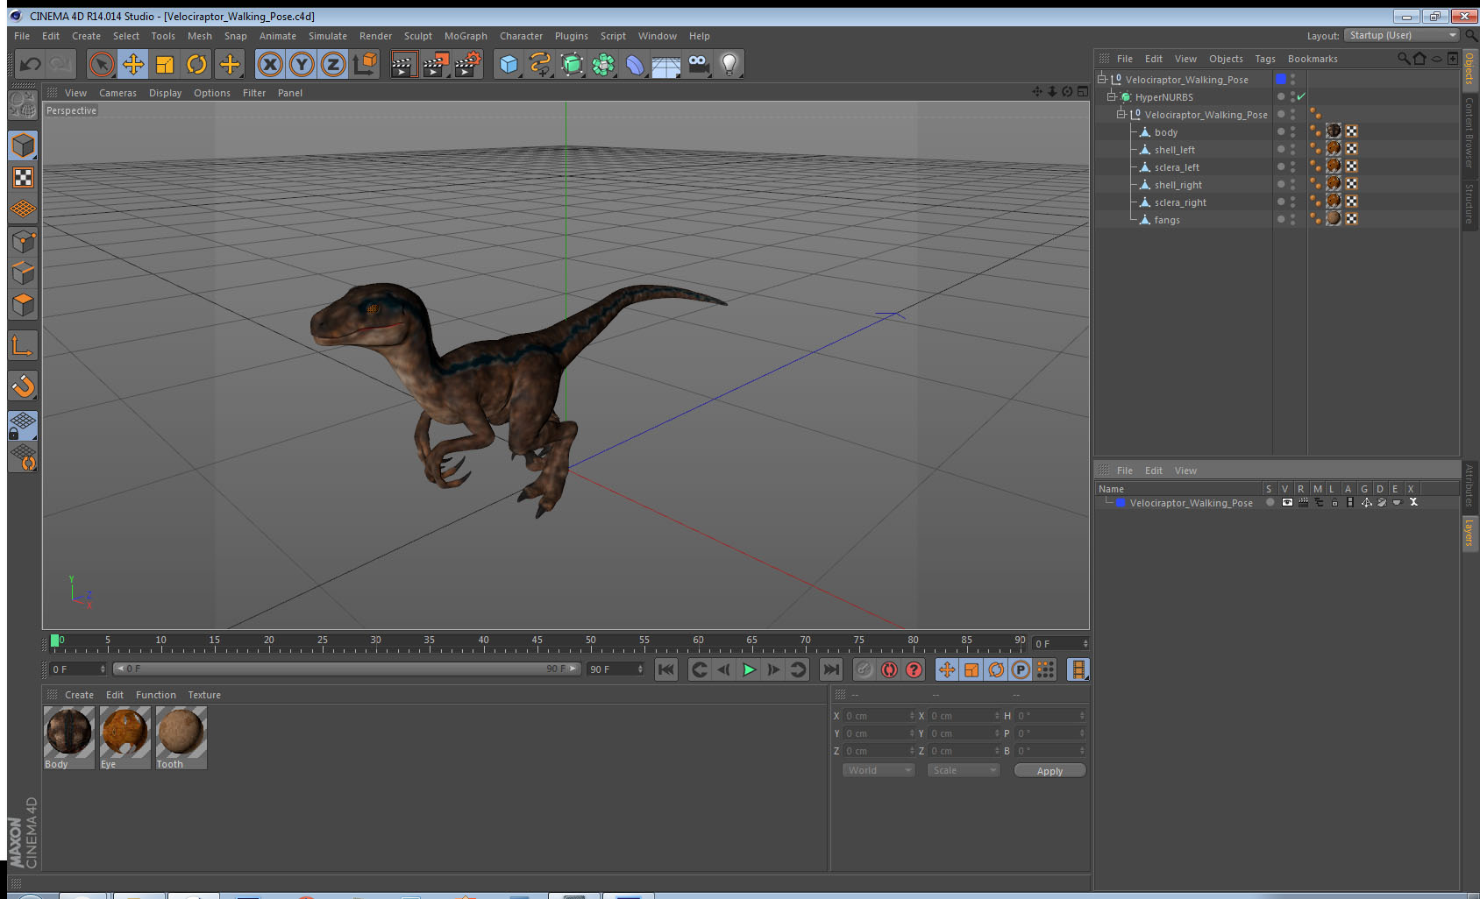Viewport: 1480px width, 899px height.
Task: Toggle visibility dots of shell_left object
Action: pos(1292,149)
